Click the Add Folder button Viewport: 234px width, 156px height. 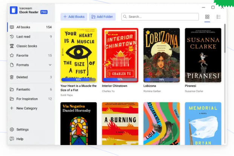click(102, 17)
